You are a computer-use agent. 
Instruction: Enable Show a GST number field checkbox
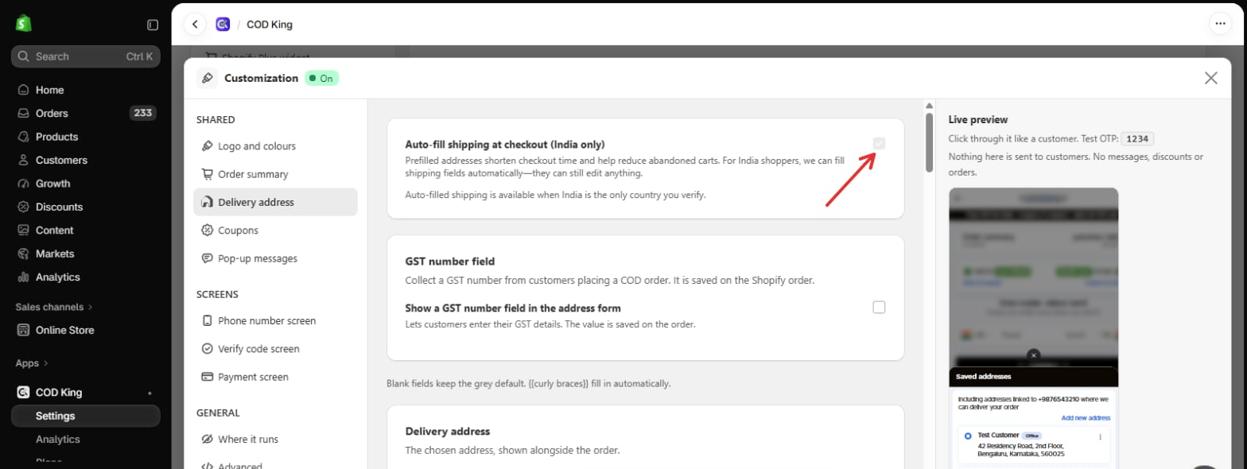879,307
